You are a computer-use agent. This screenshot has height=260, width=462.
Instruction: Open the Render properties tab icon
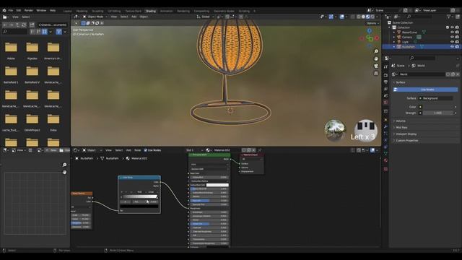(x=385, y=75)
